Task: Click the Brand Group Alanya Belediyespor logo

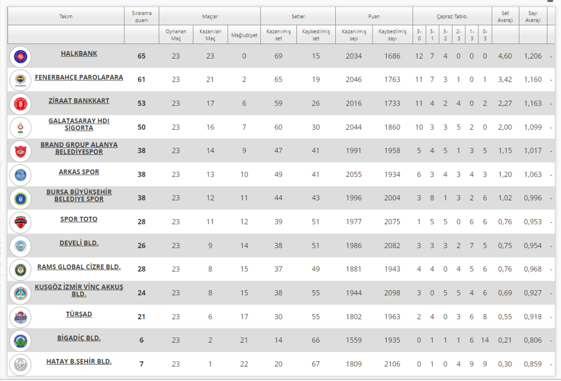Action: (x=20, y=151)
